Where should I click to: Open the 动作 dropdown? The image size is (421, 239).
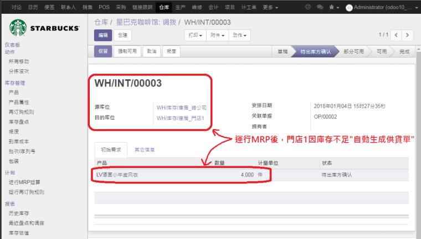point(239,35)
